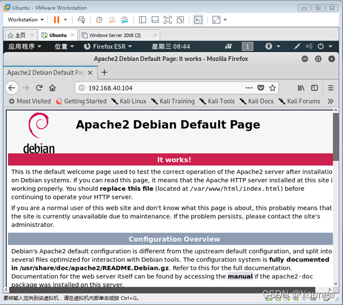Toggle the Firefox sidebar
The width and height of the screenshot is (343, 305).
pos(315,88)
